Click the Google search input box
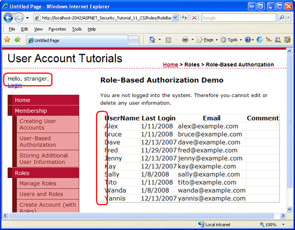 tap(239, 18)
